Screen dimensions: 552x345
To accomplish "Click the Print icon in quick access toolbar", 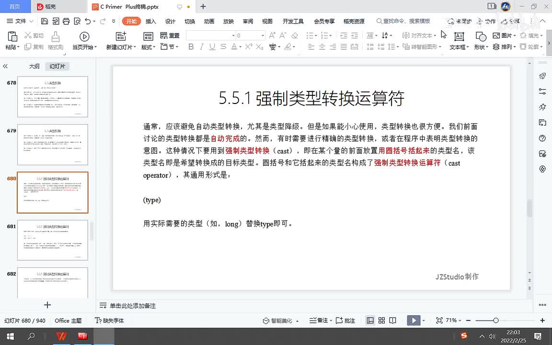I will click(x=66, y=21).
